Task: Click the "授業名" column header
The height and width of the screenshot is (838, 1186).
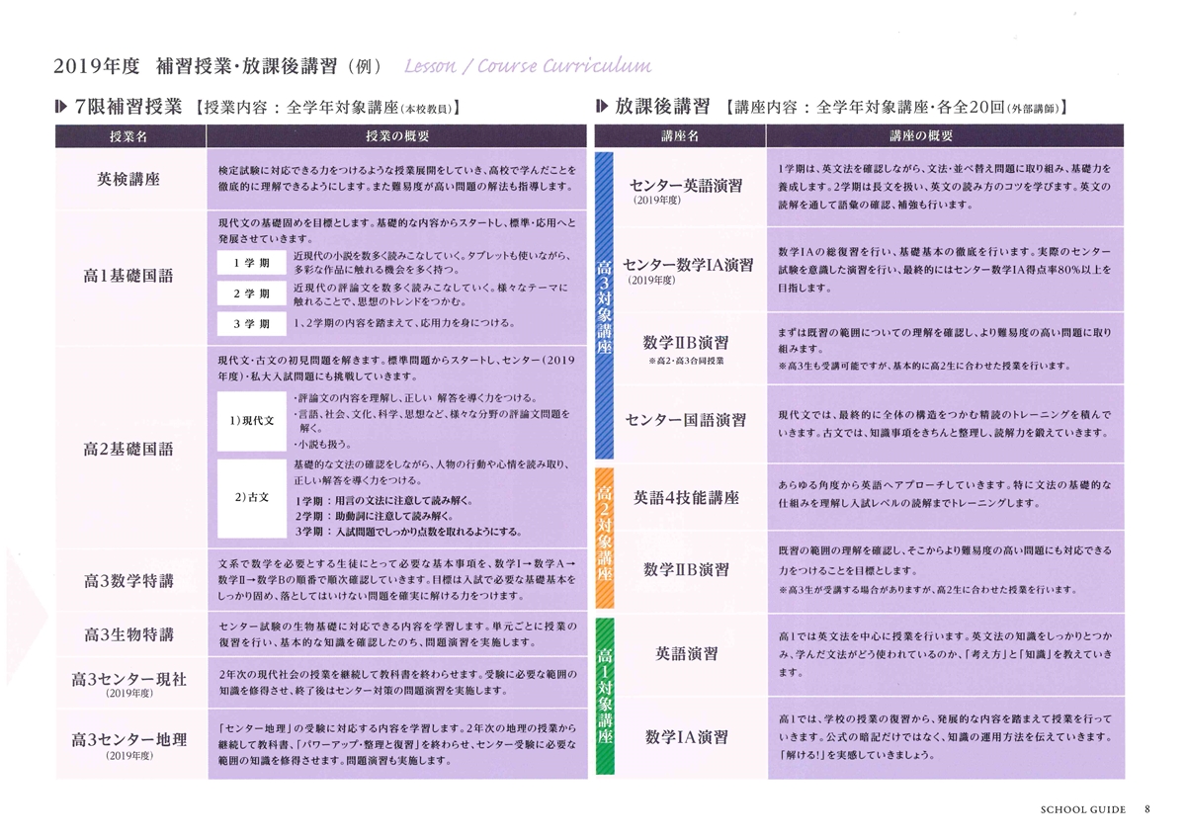Action: point(129,136)
